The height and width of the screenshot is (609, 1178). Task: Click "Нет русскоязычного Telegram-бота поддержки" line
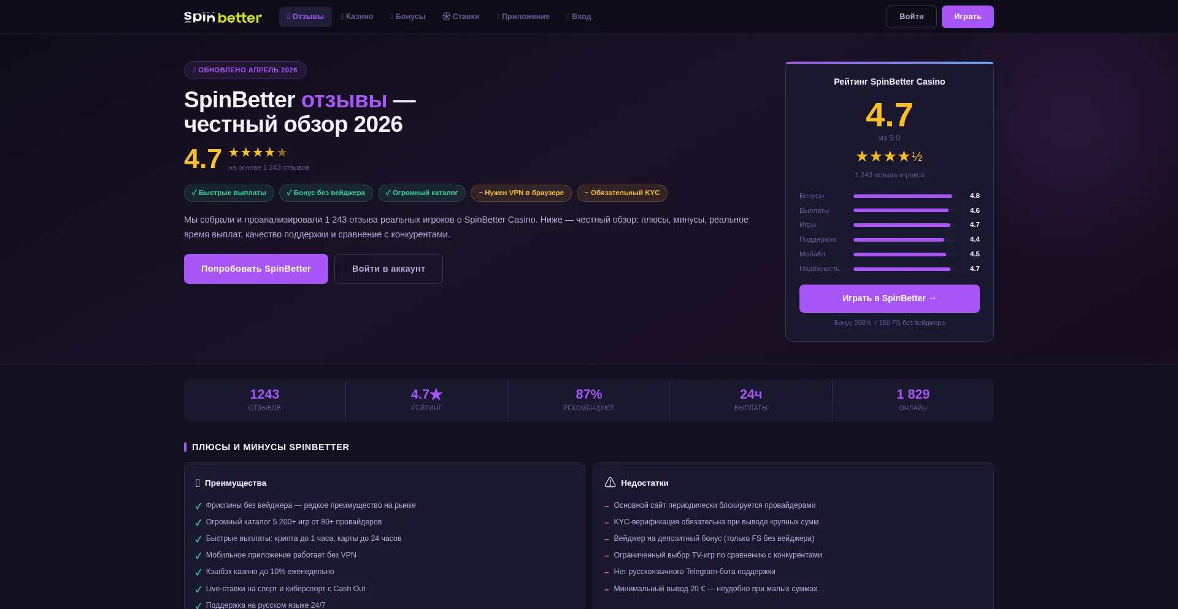[695, 572]
